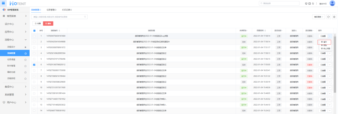Uncheck the checked checkbox for row 6
This screenshot has width=338, height=114.
(34, 65)
